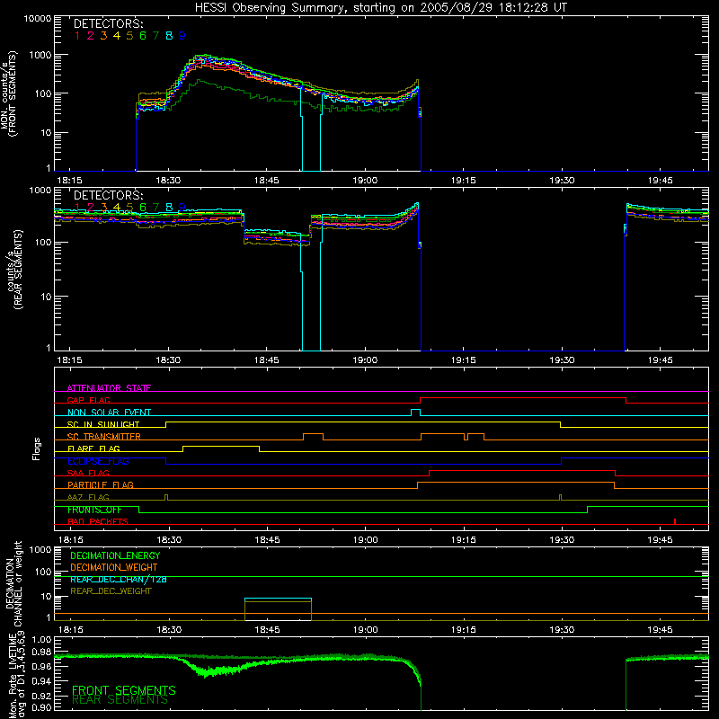Click the NON_SOLAR_EVENT flag label
The width and height of the screenshot is (719, 719).
(x=109, y=413)
